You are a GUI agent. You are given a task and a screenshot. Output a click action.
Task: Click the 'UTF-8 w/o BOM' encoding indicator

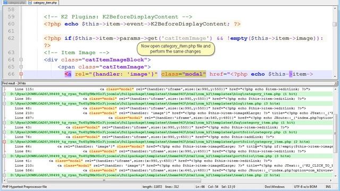pos(305,187)
